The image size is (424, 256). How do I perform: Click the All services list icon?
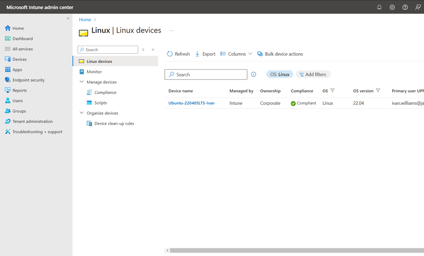pos(7,49)
